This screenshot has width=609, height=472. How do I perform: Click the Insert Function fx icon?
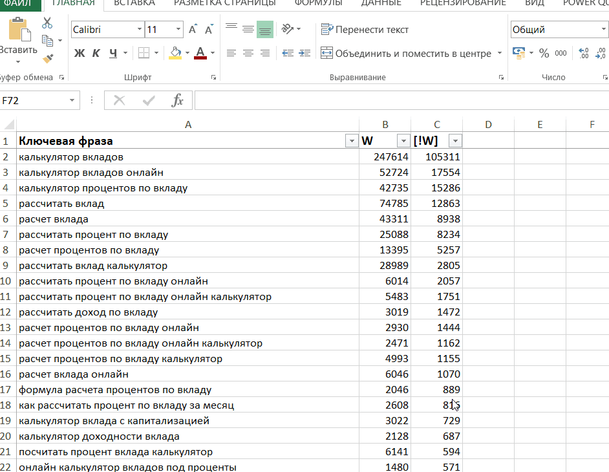click(177, 101)
